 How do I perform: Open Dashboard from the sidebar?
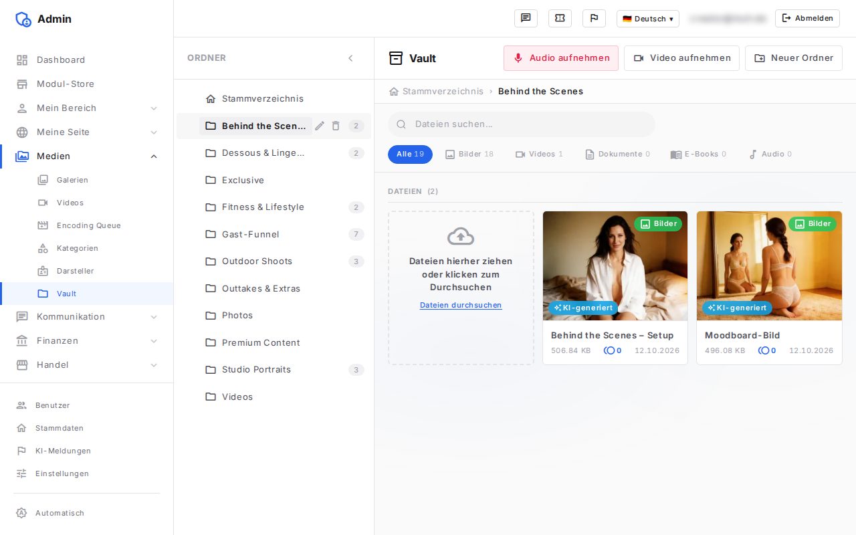click(87, 60)
